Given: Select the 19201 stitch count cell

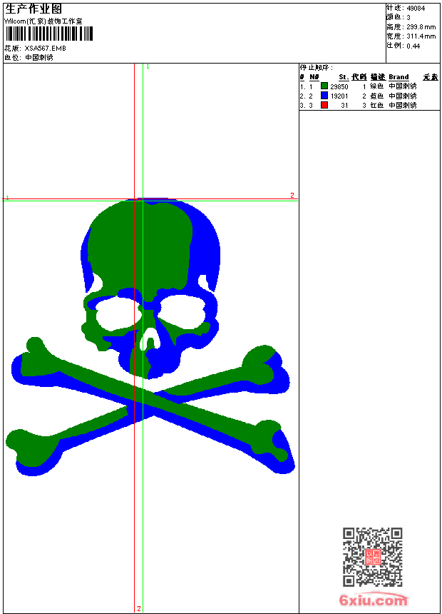Looking at the screenshot, I should click(x=339, y=96).
